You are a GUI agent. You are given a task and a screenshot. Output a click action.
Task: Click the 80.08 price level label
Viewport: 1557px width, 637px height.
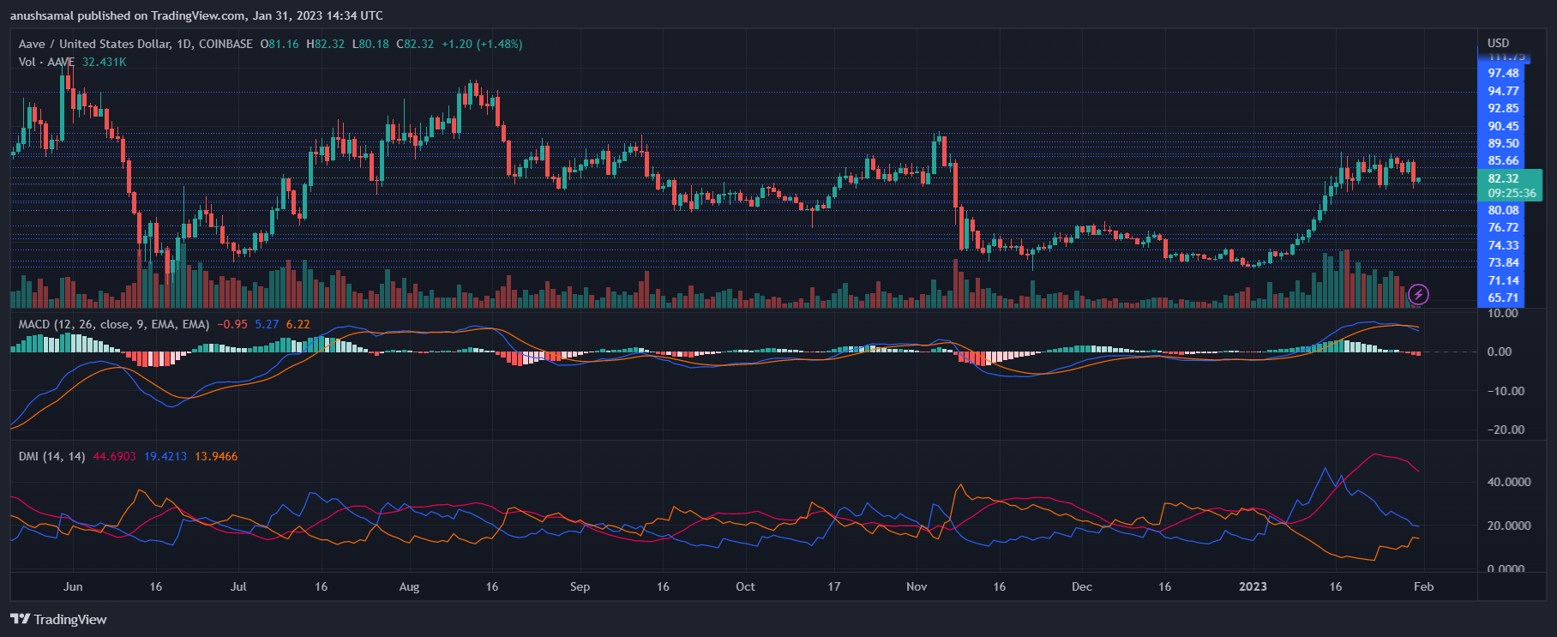click(1503, 210)
